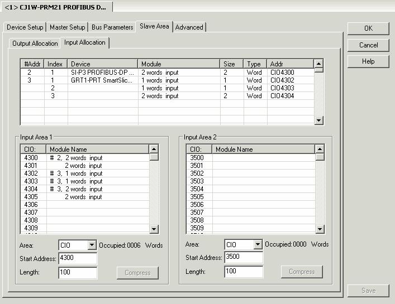
Task: Select the Input Allocation sub-tab
Action: pyautogui.click(x=85, y=42)
